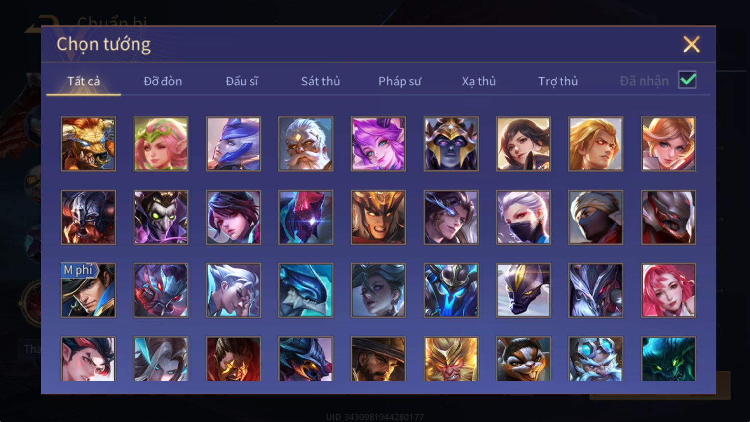The image size is (750, 422).
Task: Pick the white-bearded old man hero
Action: pyautogui.click(x=306, y=144)
